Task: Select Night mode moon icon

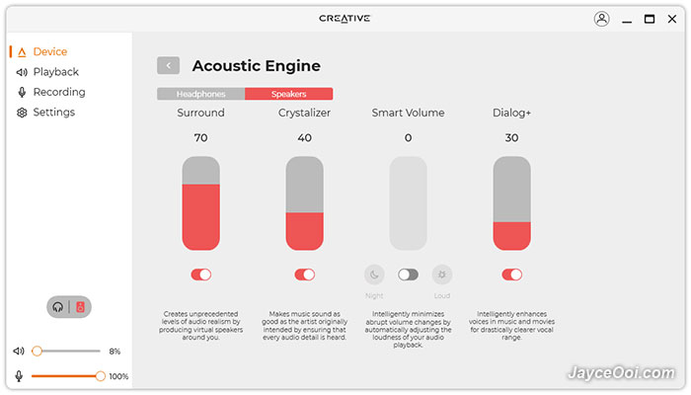Action: 374,275
